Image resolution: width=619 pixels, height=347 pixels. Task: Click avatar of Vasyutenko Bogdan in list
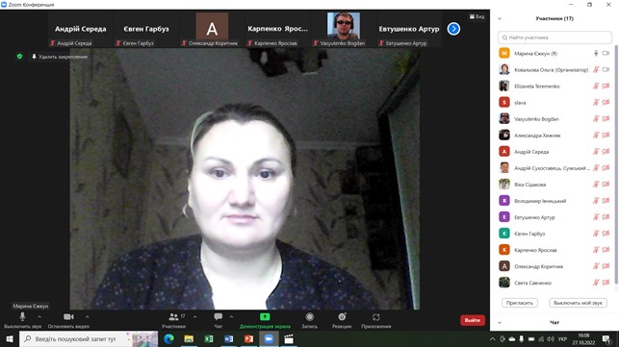click(x=504, y=118)
